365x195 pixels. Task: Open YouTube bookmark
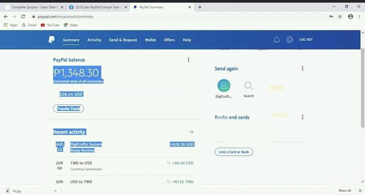tap(50, 25)
